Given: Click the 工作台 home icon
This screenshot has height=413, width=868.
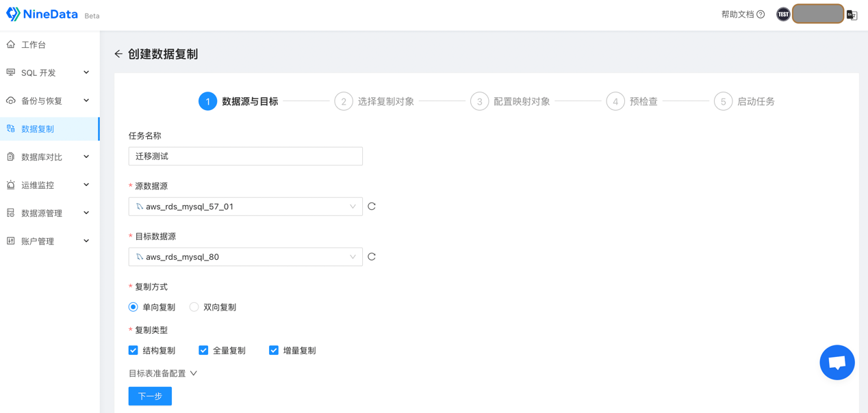Looking at the screenshot, I should coord(11,44).
